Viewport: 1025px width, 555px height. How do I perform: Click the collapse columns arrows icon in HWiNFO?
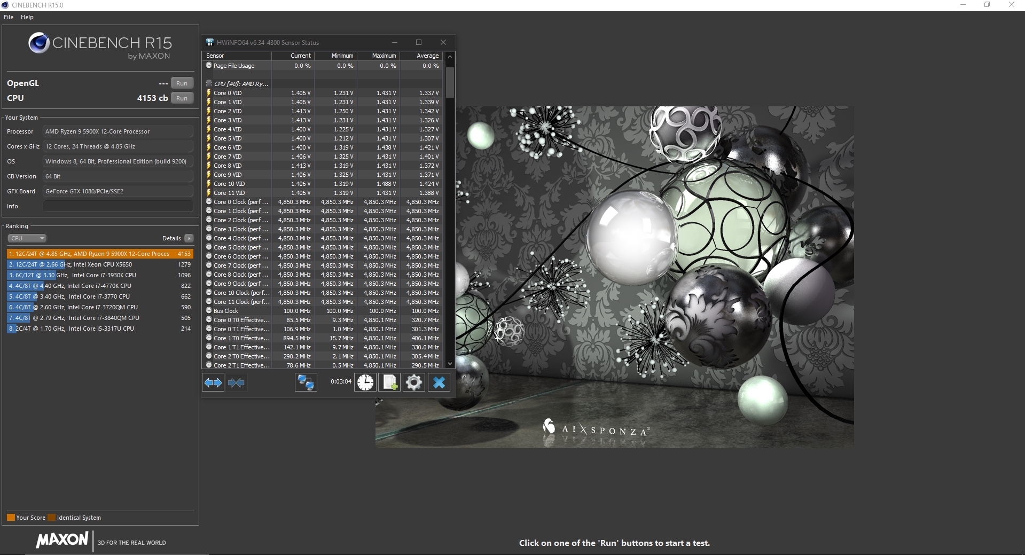[x=236, y=382]
